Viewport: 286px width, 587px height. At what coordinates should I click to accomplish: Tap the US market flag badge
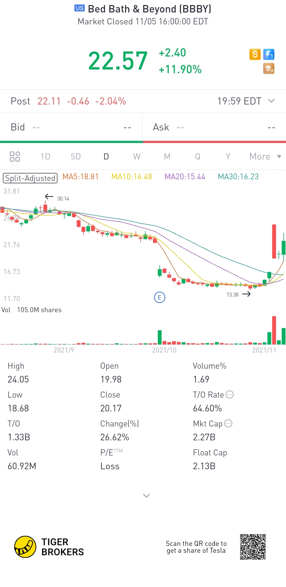79,8
